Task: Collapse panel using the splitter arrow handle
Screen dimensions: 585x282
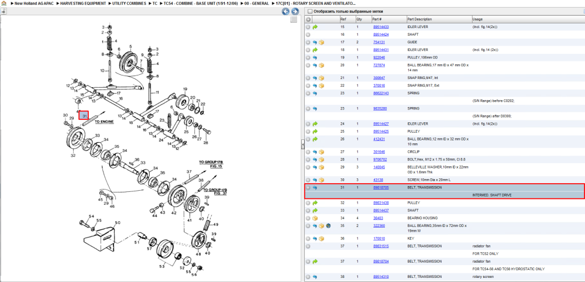Action: point(302,144)
